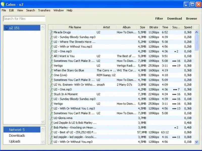Click the search list panel scroll up arrow
The image size is (202, 151).
click(x=43, y=27)
